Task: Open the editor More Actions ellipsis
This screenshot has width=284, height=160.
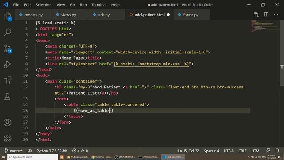Action: pos(276,15)
